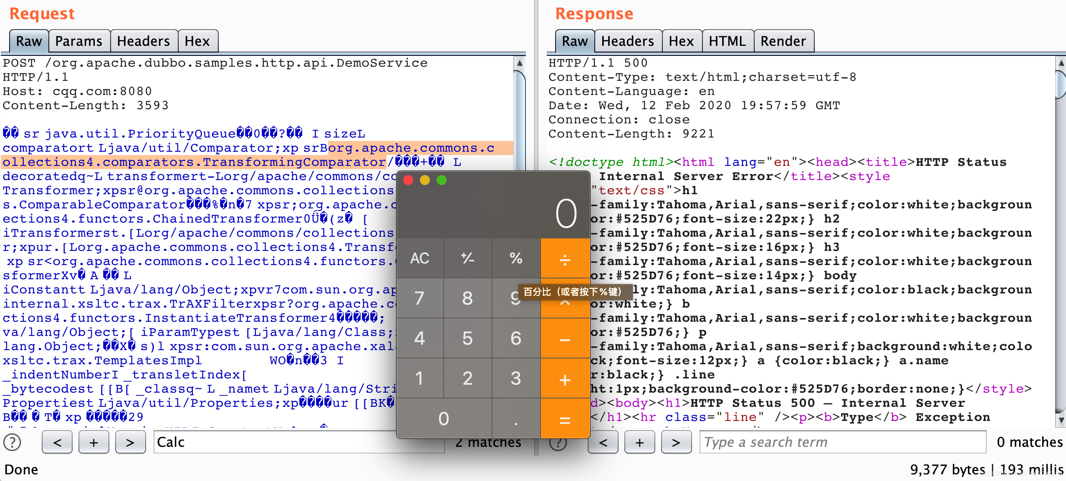
Task: Tap number 2 on the Calculator
Action: tap(468, 378)
